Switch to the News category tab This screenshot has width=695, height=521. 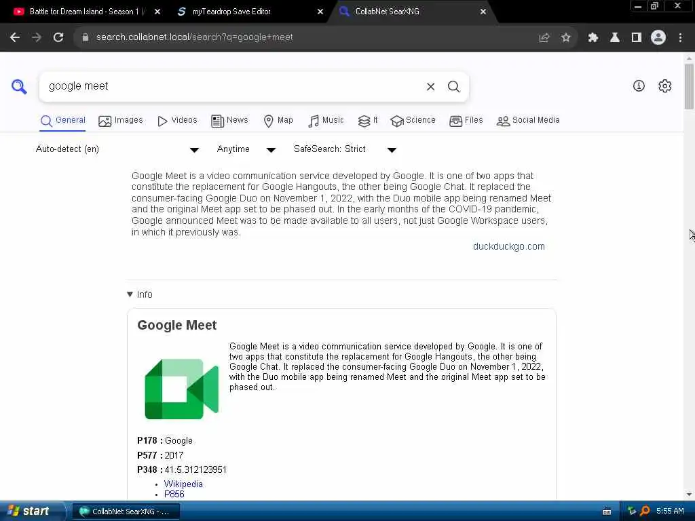[229, 121]
